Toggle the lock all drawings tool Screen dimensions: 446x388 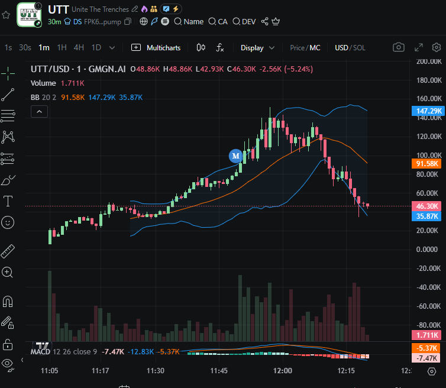(8, 344)
